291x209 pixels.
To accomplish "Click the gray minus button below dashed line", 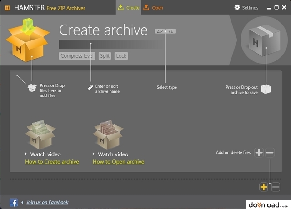I will (x=276, y=187).
